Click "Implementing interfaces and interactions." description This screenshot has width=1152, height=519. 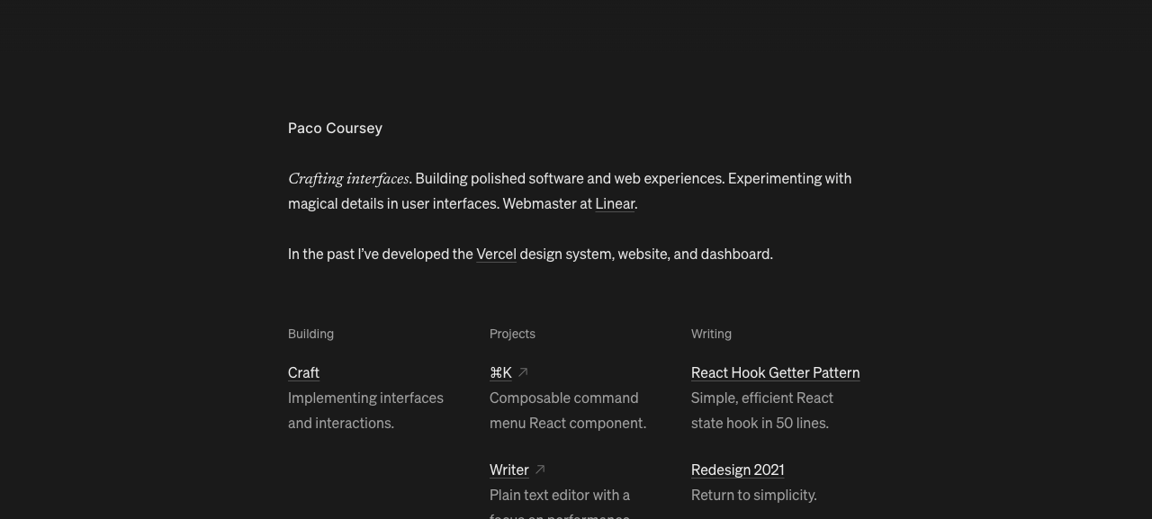tap(365, 410)
